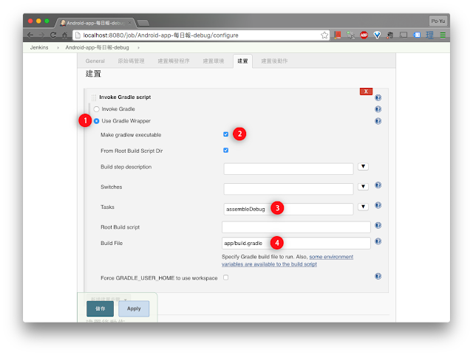Open help for Invoke Gradle script

378,97
